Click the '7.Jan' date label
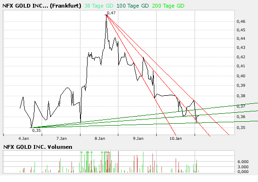This screenshot has width=258, height=182. [62, 138]
